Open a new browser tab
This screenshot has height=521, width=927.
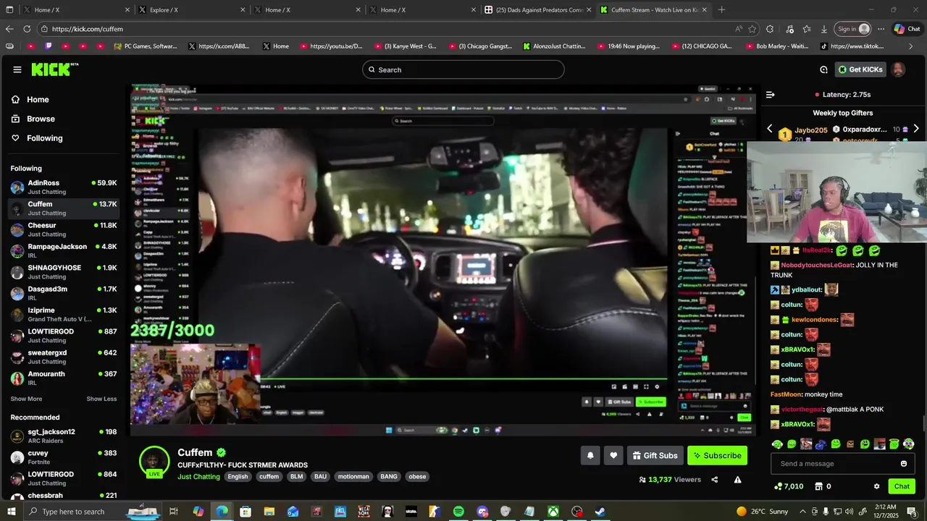pos(721,9)
